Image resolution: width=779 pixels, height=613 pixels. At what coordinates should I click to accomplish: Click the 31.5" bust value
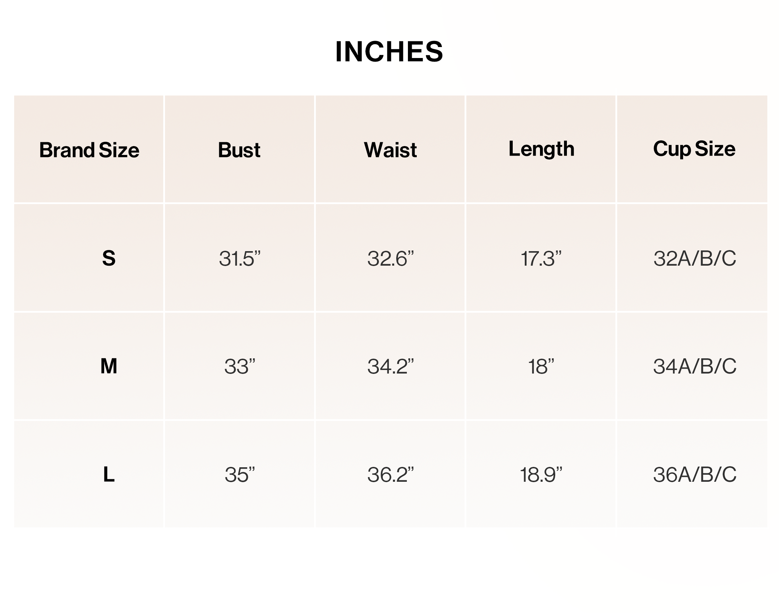(x=239, y=259)
